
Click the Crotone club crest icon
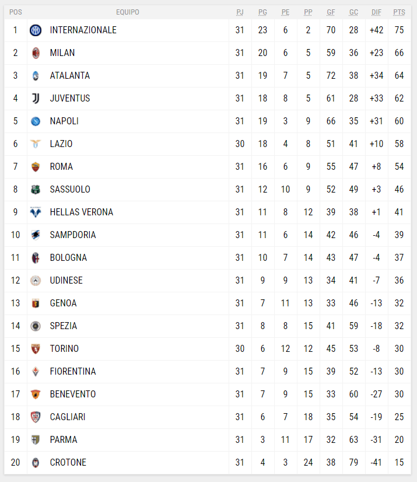coord(36,463)
